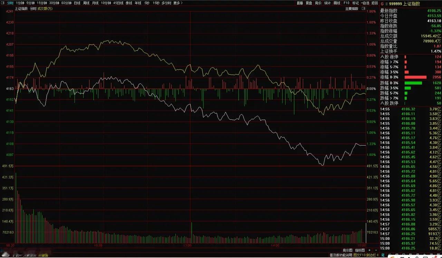Screen dimensions: 442x258
Task: Open the 图文F10 link
Action: (359, 255)
